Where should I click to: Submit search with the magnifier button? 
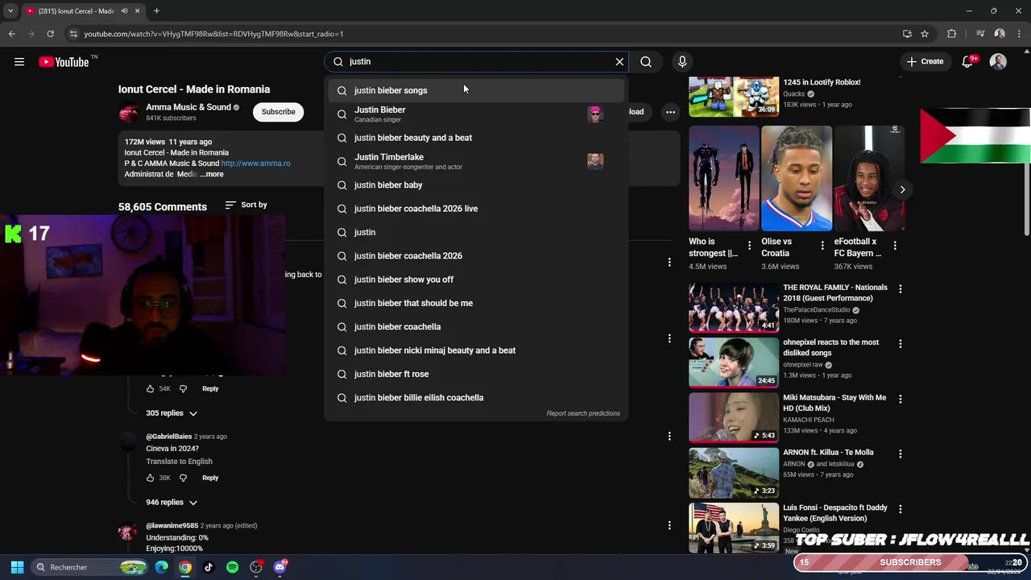click(x=646, y=61)
